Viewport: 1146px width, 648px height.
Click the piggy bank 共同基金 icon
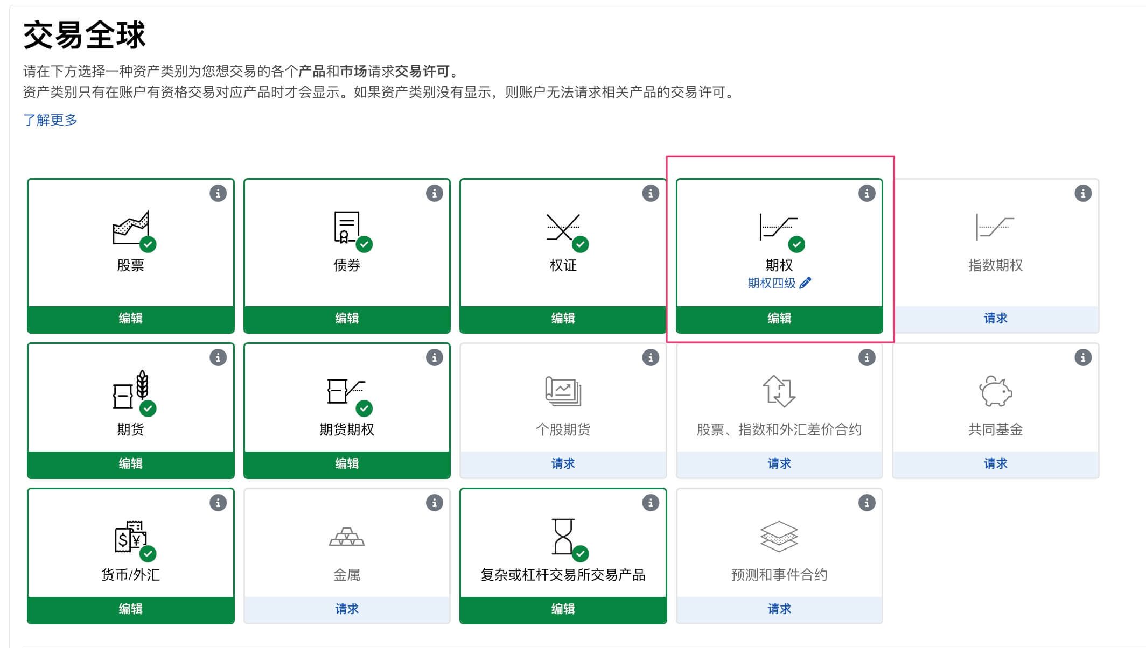pos(995,391)
